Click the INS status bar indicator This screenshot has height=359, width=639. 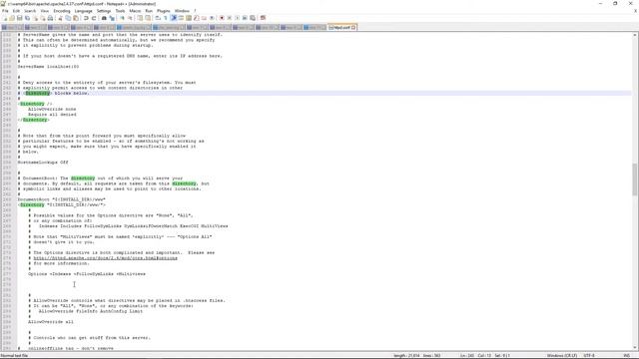coord(627,356)
